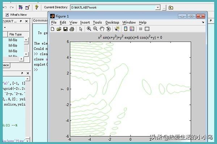This screenshot has height=144, width=217.
Task: Expand the Current Directory dropdown
Action: [157, 7]
